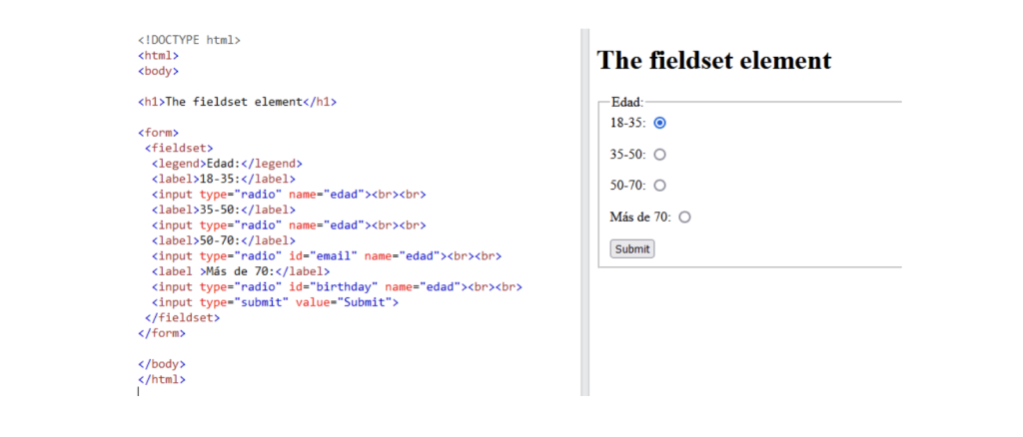The width and height of the screenshot is (1023, 437).
Task: Click the opening form tag in the code
Action: click(158, 133)
